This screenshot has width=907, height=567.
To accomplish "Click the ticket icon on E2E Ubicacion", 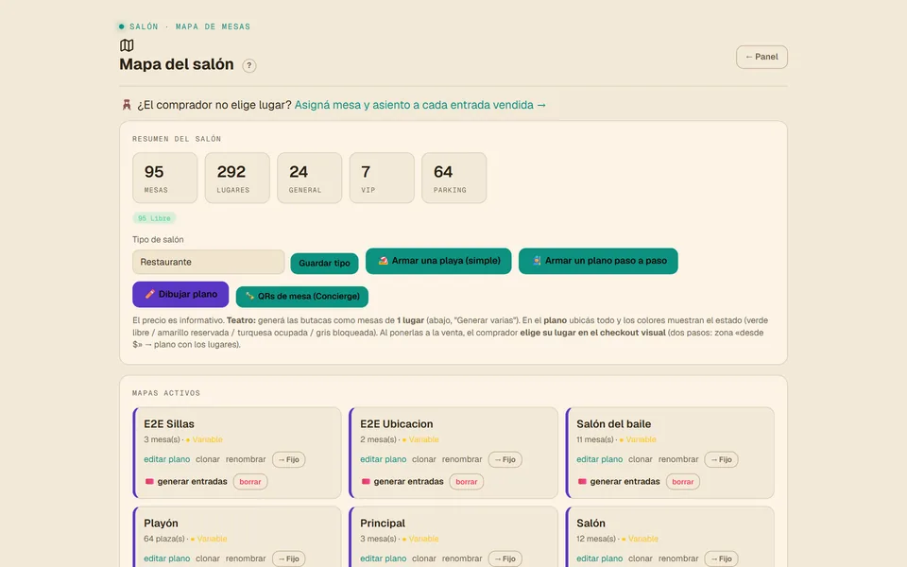I will [x=366, y=481].
